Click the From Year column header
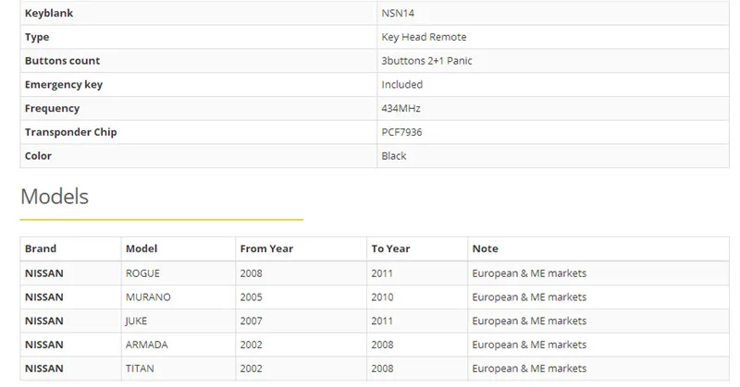The height and width of the screenshot is (387, 740). tap(266, 248)
